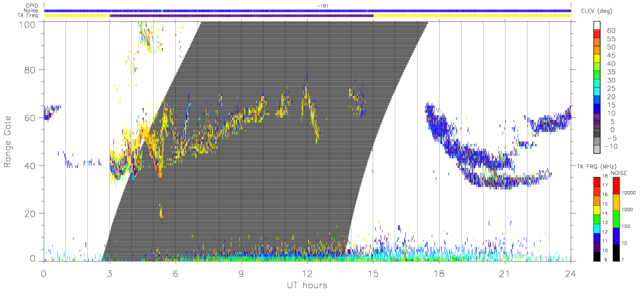Image resolution: width=642 pixels, height=296 pixels.
Task: Click the 'Range Gate' y-axis title
Action: [x=8, y=141]
